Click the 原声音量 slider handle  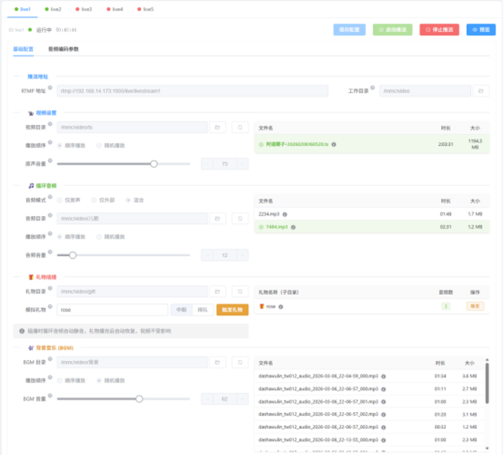pyautogui.click(x=154, y=164)
